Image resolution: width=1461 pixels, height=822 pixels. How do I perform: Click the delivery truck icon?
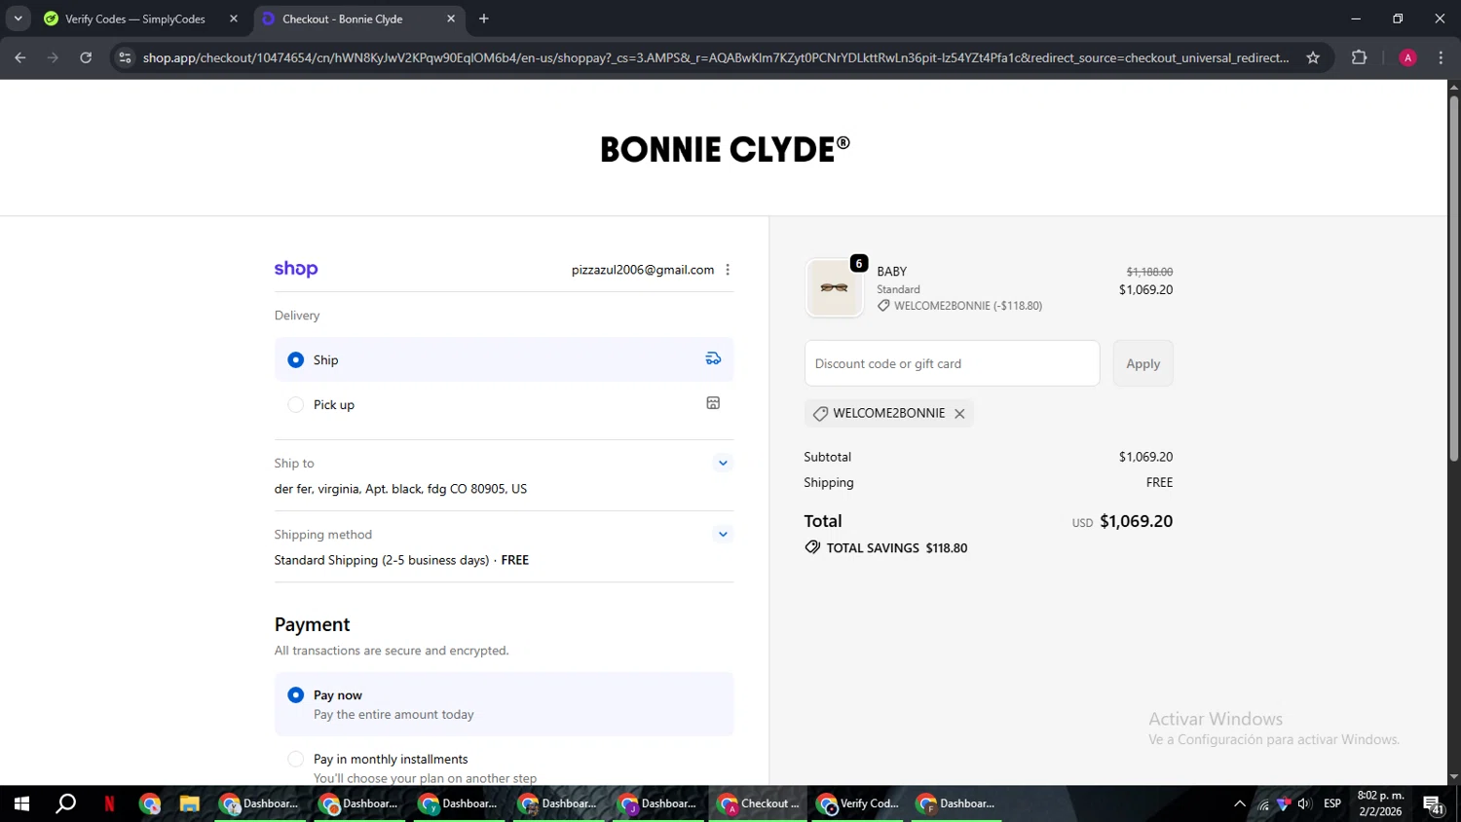713,359
